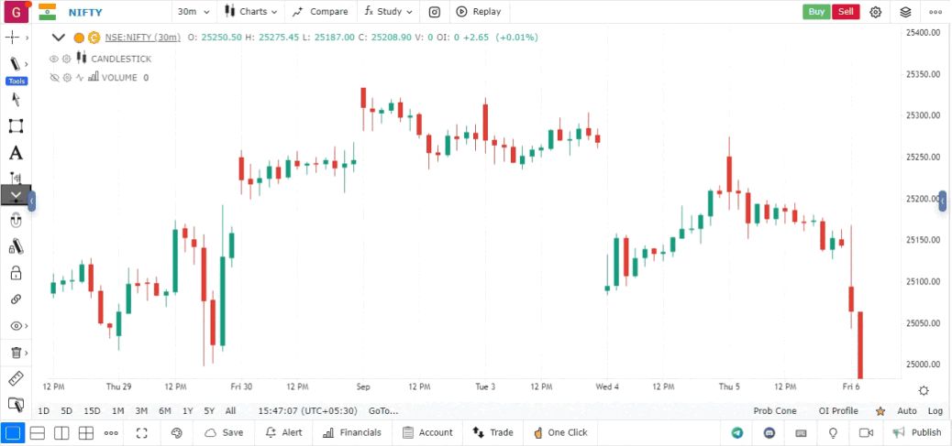Choose the text annotation tool
Viewport: 952px width, 446px height.
[15, 153]
